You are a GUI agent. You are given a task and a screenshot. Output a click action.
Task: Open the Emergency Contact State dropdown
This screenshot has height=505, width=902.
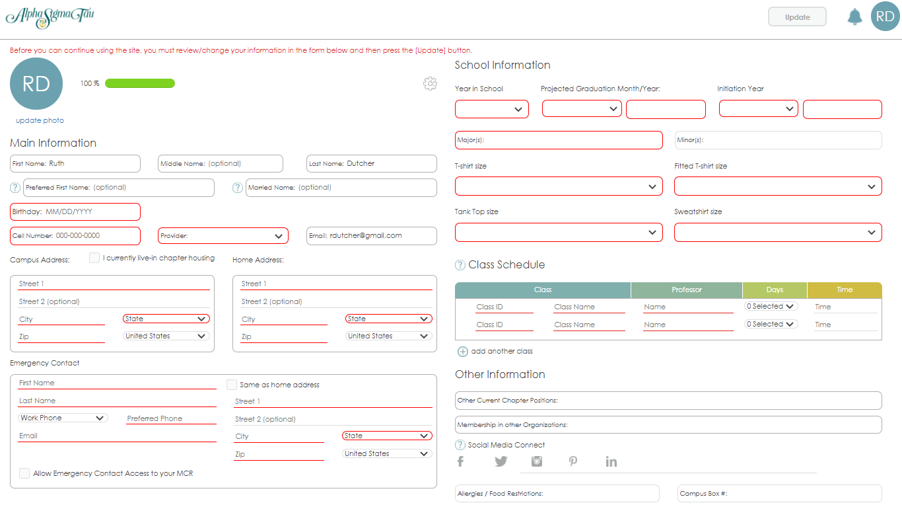click(x=387, y=436)
